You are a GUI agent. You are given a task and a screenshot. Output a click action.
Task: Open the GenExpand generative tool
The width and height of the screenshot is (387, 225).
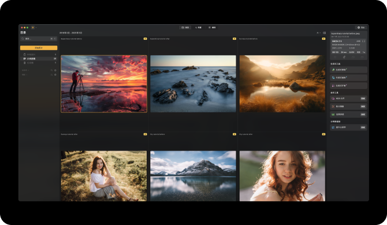pos(348,85)
